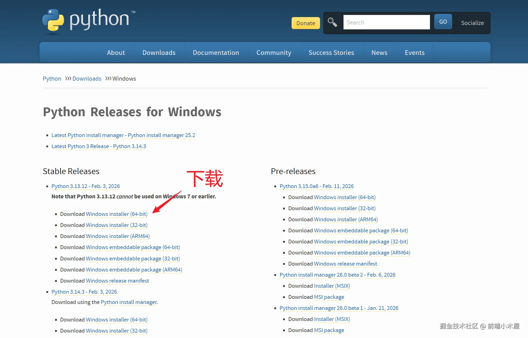Open the Socialize menu
528x338 pixels.
click(472, 23)
